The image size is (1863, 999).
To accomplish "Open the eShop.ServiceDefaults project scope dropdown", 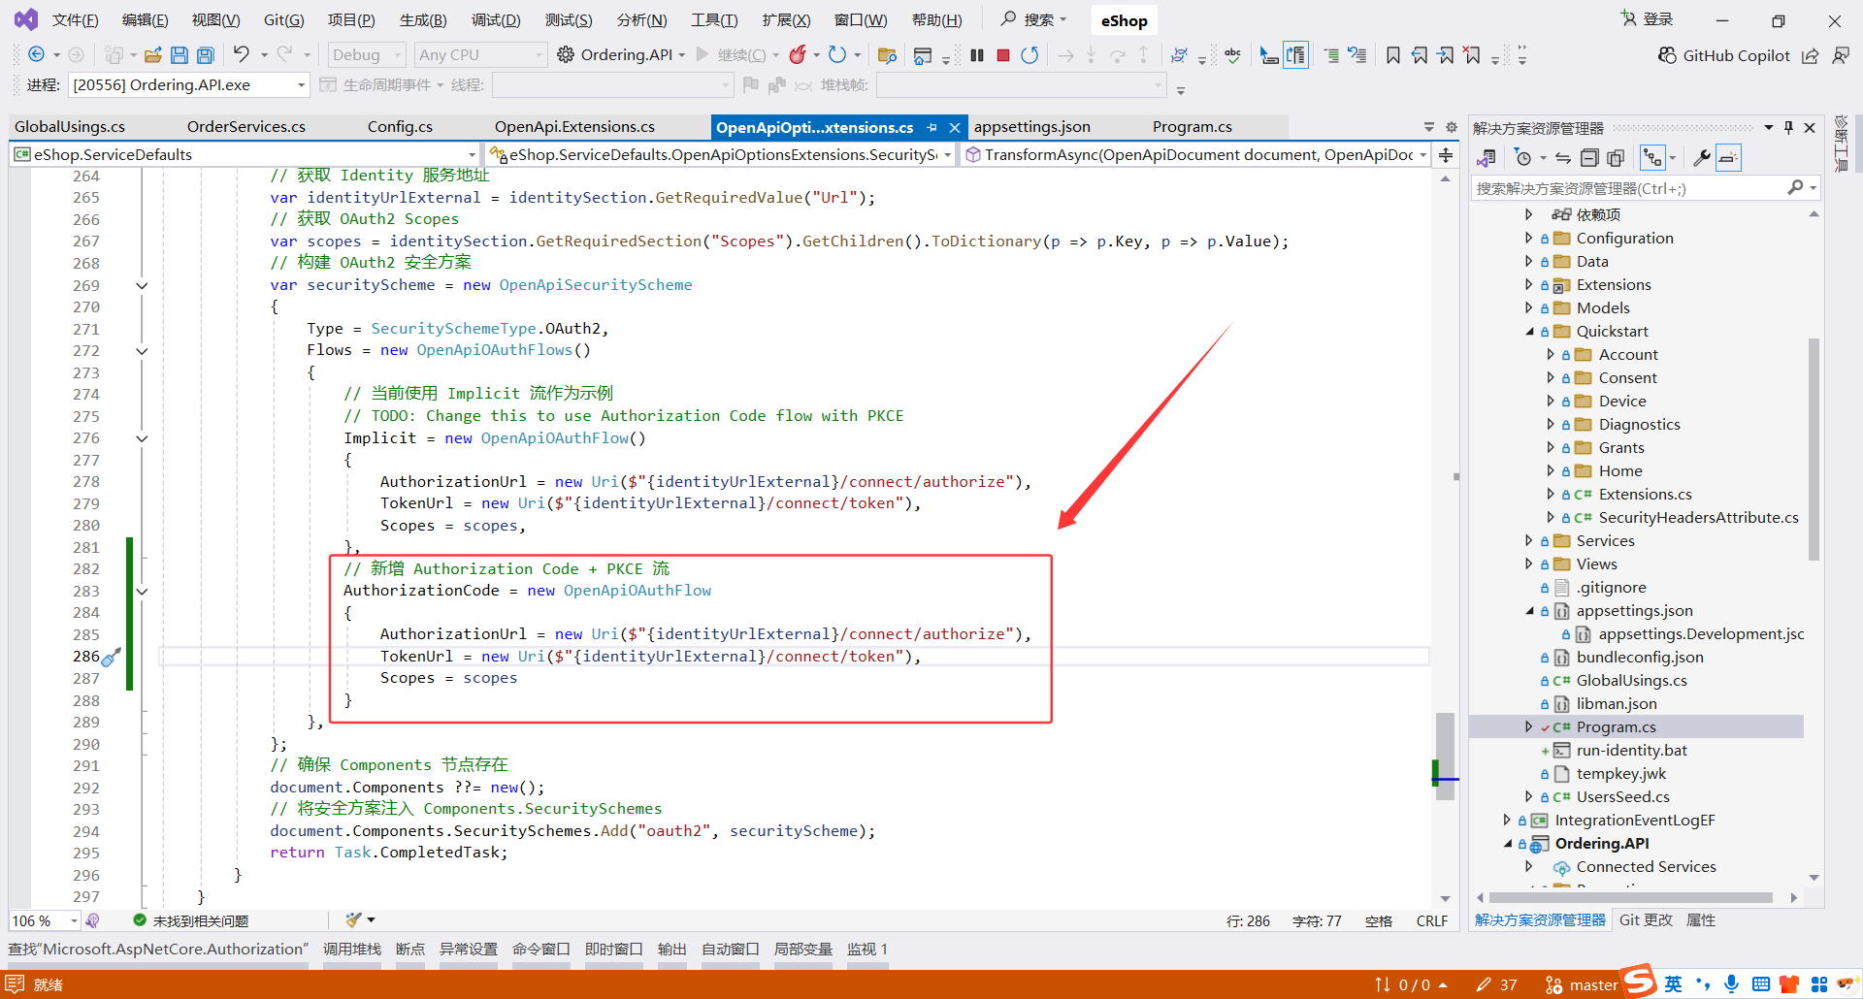I will (245, 155).
